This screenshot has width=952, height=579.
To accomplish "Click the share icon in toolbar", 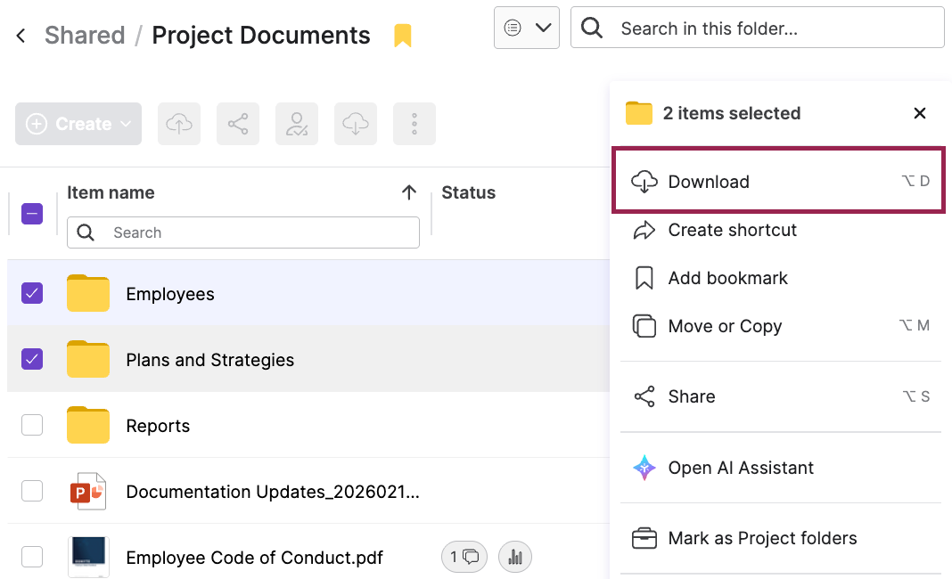I will [238, 124].
